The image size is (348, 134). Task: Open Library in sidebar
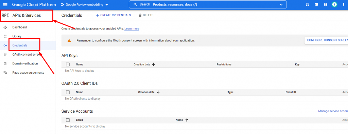click(17, 36)
